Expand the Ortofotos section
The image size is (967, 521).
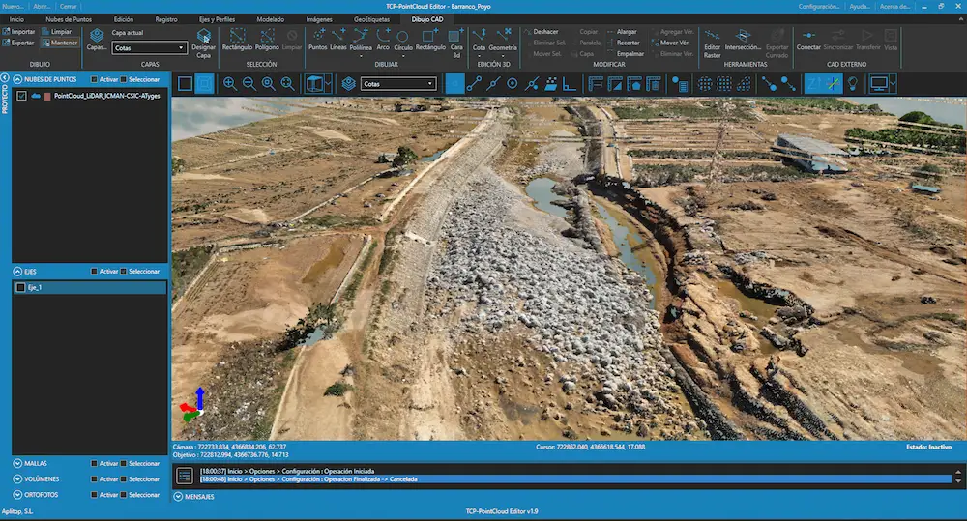[17, 495]
